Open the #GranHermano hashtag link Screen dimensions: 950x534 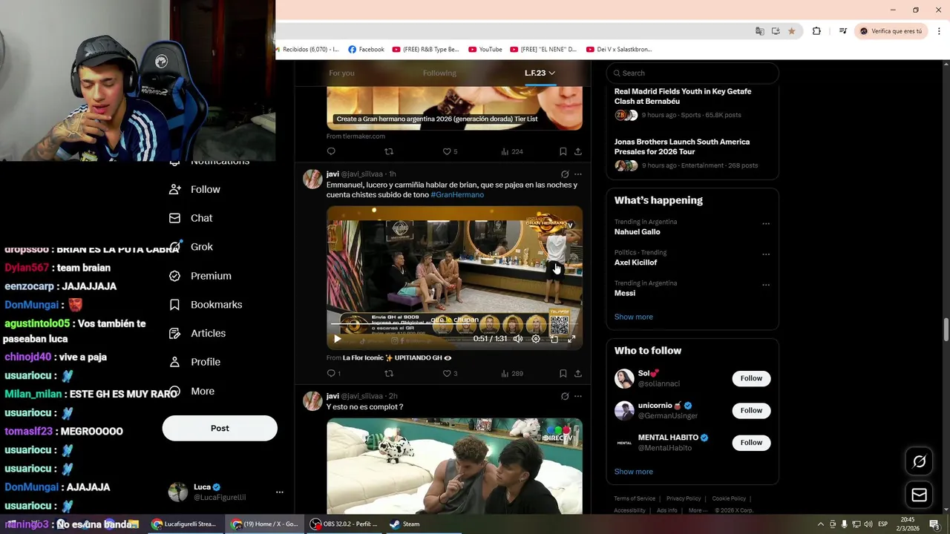(x=457, y=194)
